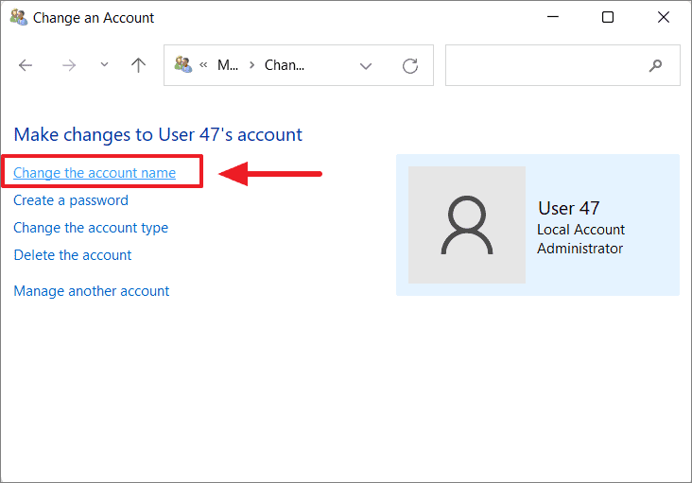Viewport: 692px width, 483px height.
Task: Click the 'M...' breadcrumb segment
Action: (x=228, y=65)
